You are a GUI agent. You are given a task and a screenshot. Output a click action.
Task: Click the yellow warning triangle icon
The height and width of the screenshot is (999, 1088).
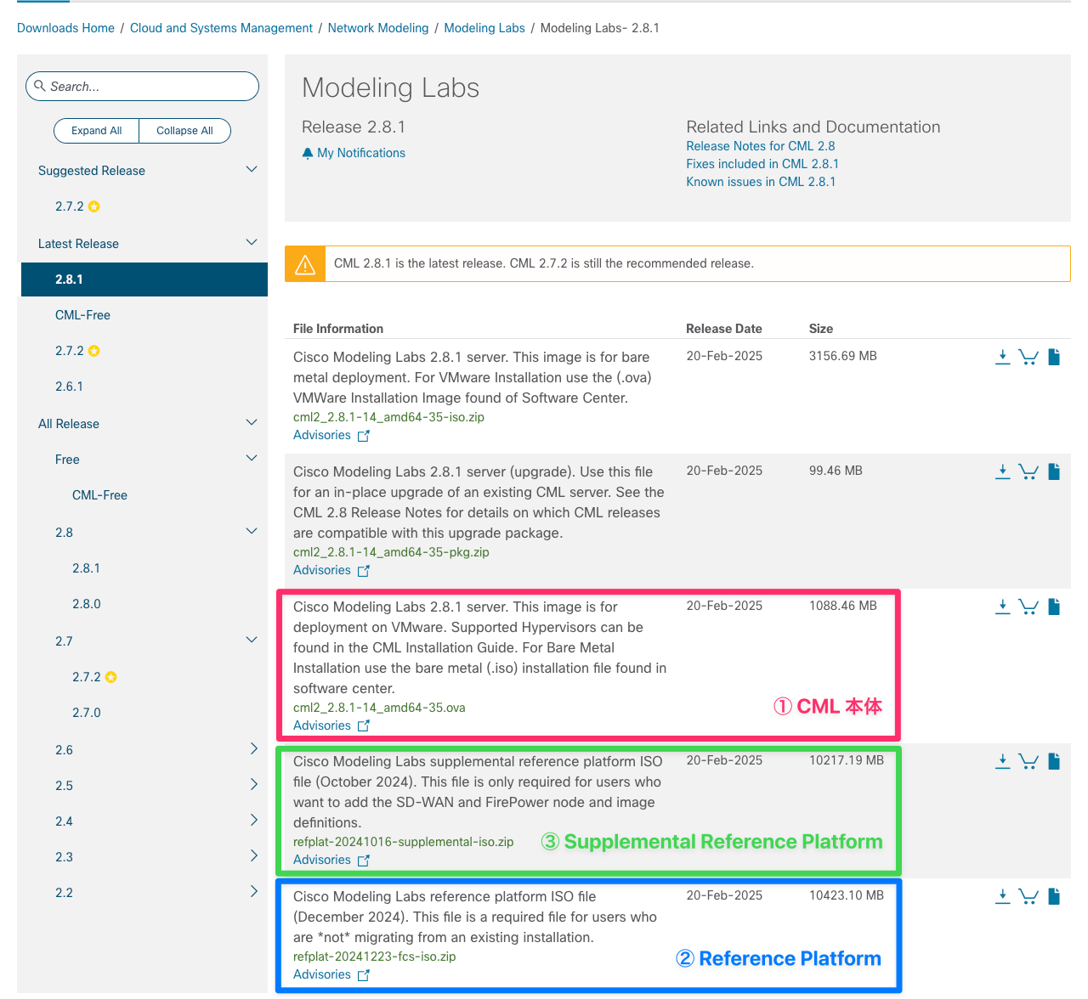[305, 264]
